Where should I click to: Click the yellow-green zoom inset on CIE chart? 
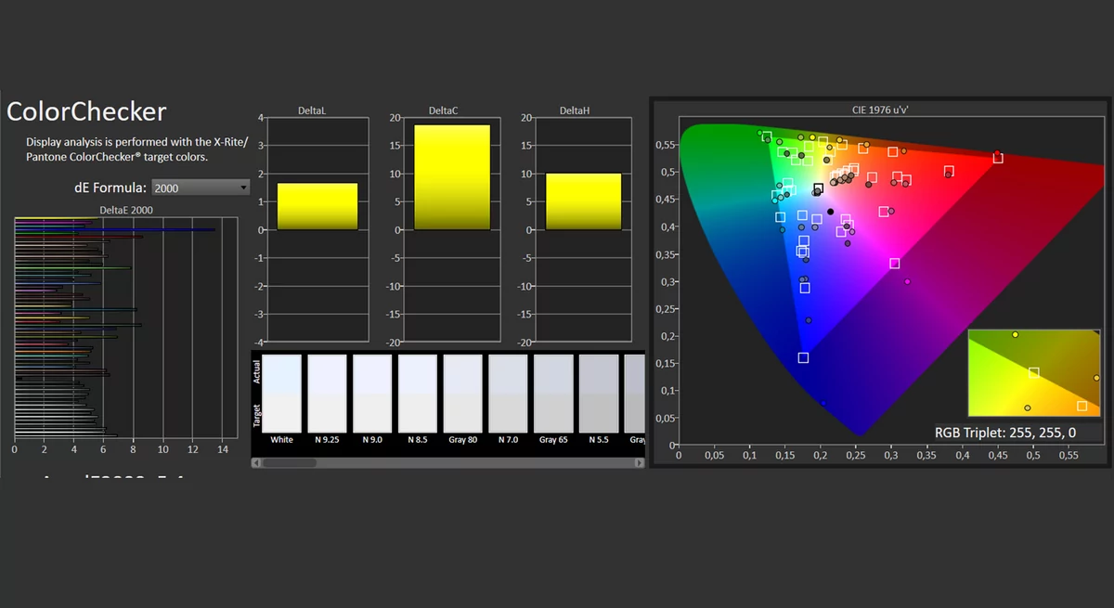(x=1032, y=372)
